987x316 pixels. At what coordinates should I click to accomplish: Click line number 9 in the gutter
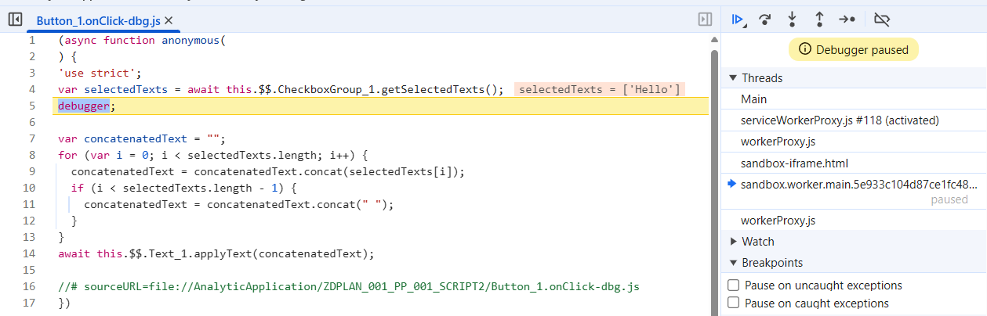pos(32,171)
